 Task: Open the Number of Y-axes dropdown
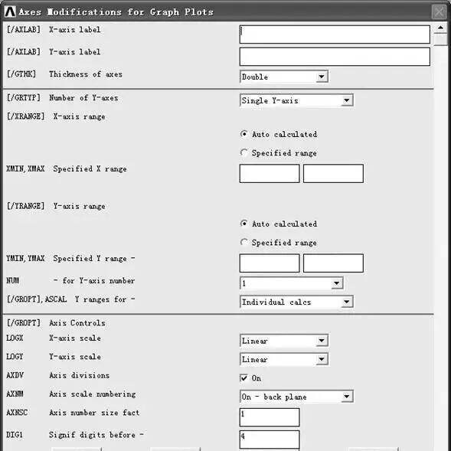pyautogui.click(x=296, y=100)
